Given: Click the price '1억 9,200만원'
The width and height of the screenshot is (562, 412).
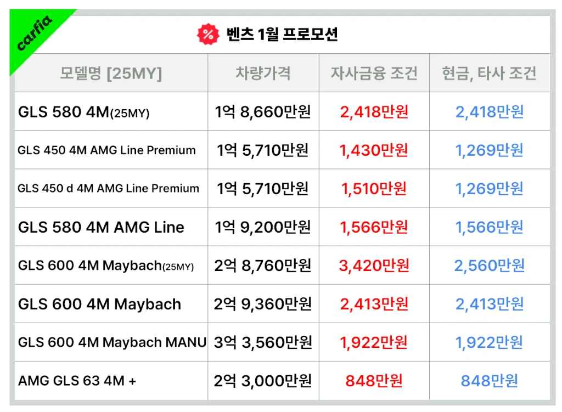Looking at the screenshot, I should [263, 227].
